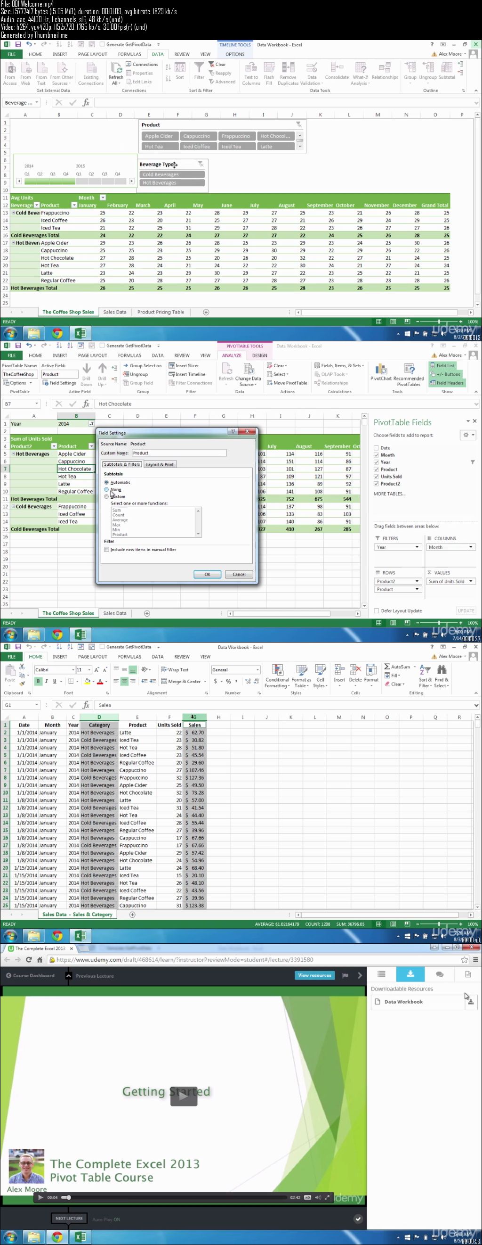Screen dimensions: 482x1245
Task: Open Fields, Items, & Sets dropdown
Action: tap(339, 365)
